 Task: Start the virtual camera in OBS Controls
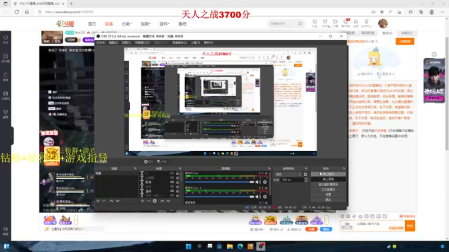tap(328, 184)
